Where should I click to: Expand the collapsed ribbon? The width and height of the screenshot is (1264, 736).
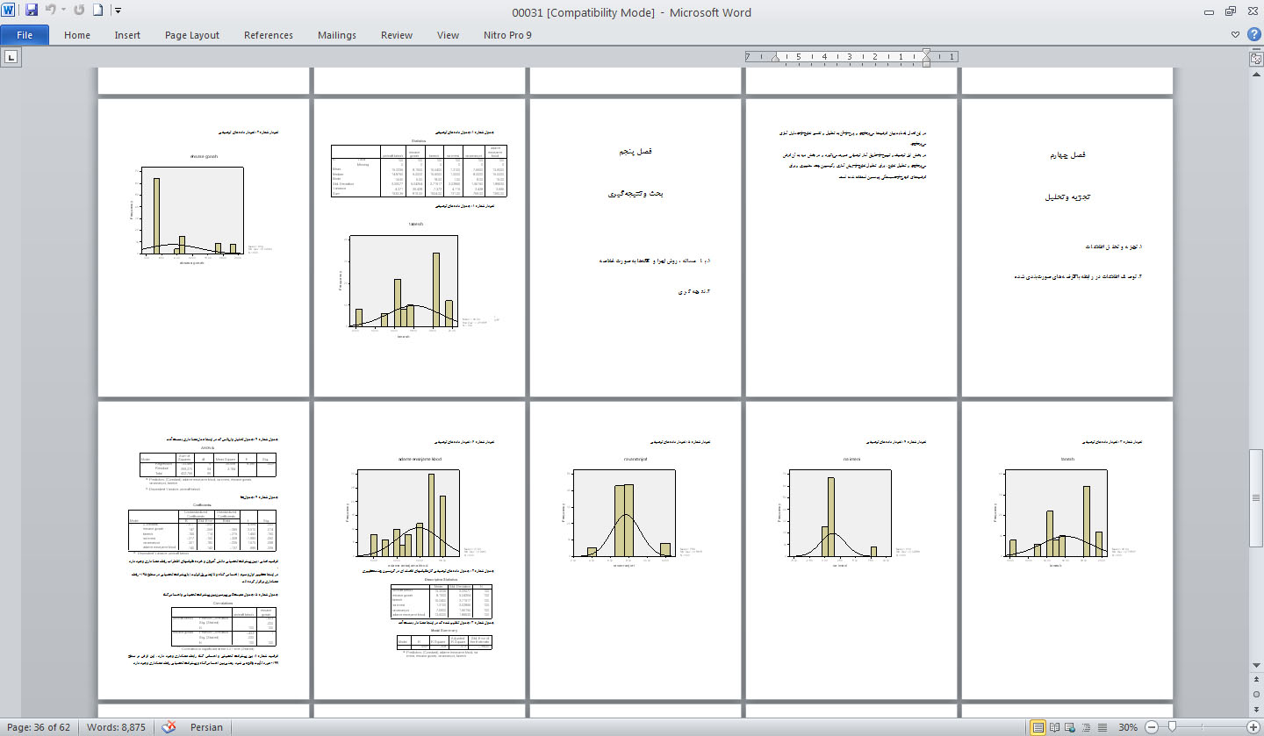[x=1236, y=35]
